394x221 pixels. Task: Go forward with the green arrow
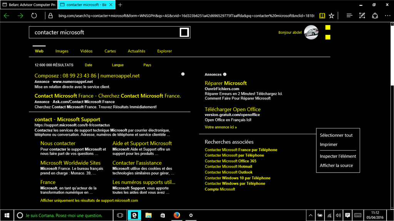click(x=20, y=16)
